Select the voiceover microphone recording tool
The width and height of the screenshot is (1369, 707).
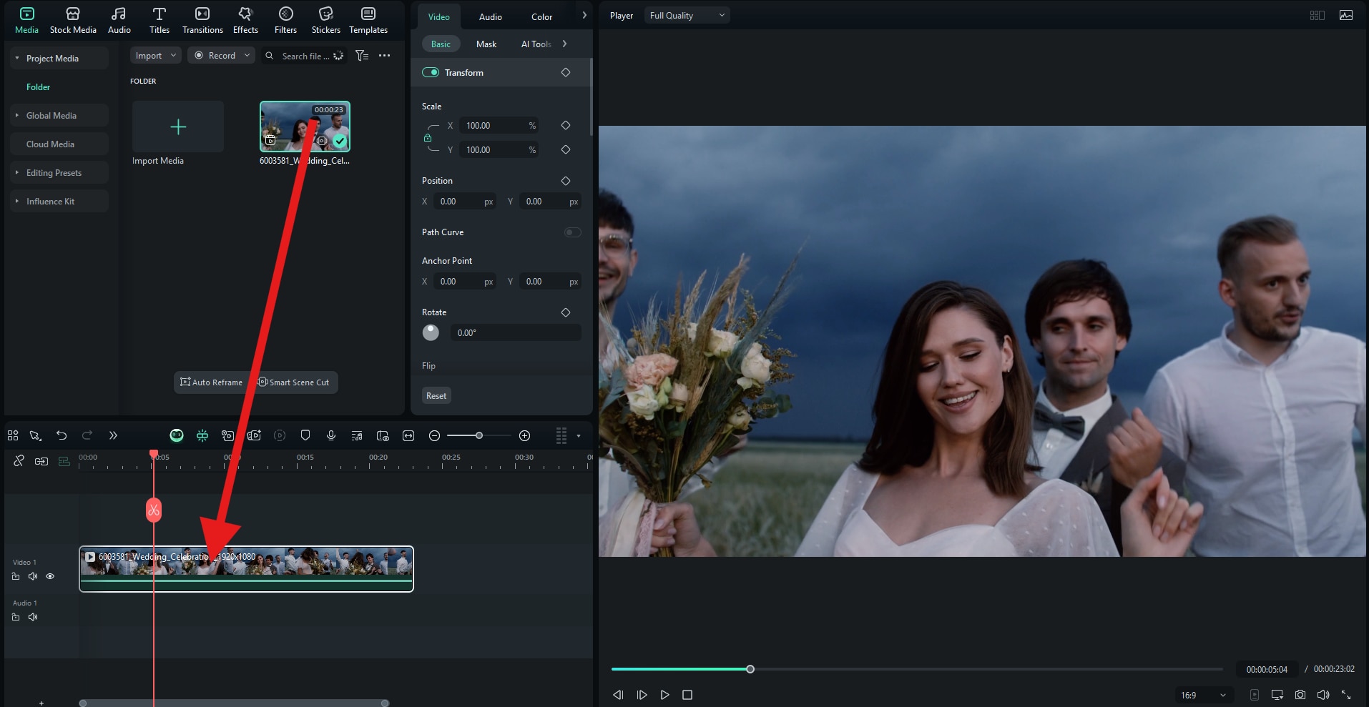(x=330, y=435)
